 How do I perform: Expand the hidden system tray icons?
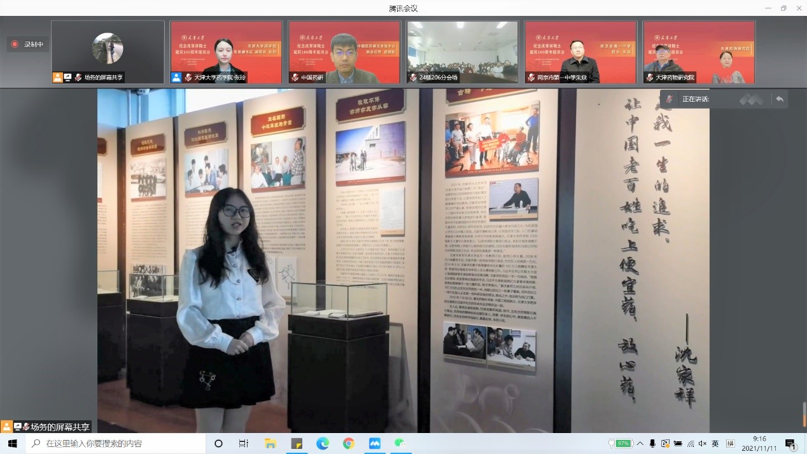click(640, 443)
